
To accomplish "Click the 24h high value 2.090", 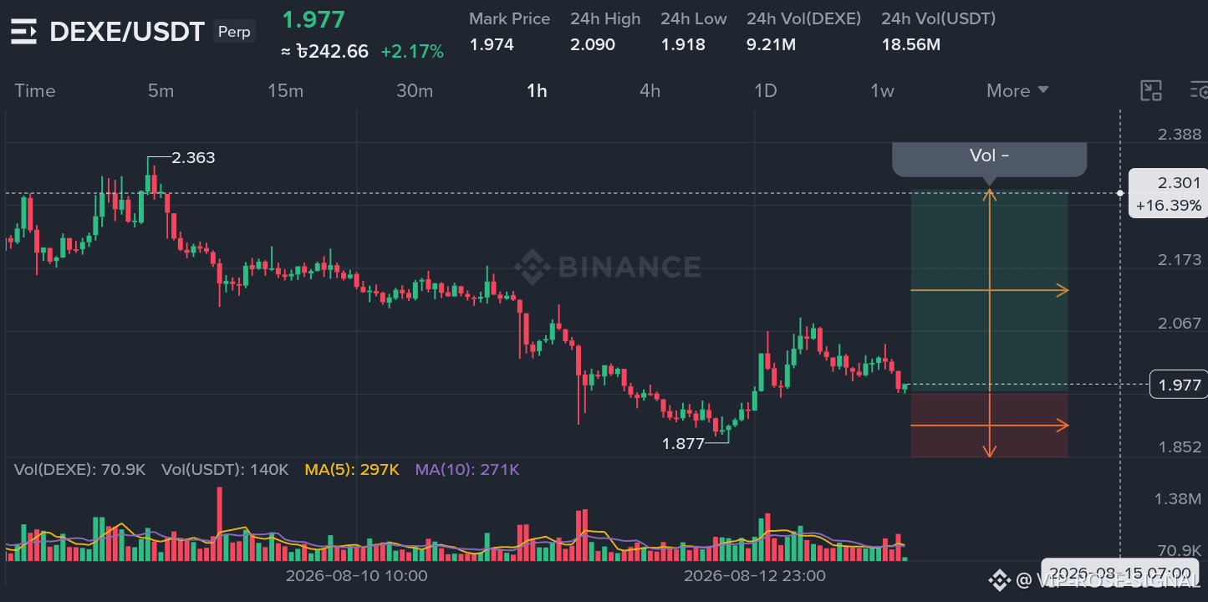I will (593, 44).
